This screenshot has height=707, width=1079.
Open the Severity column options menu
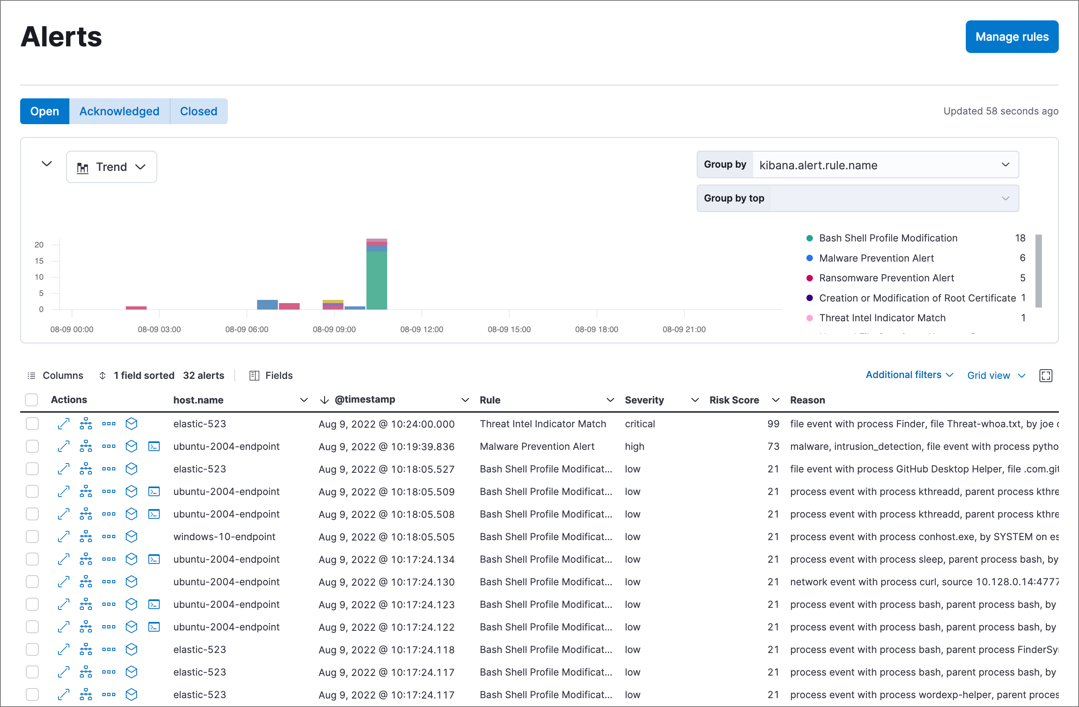click(x=695, y=400)
